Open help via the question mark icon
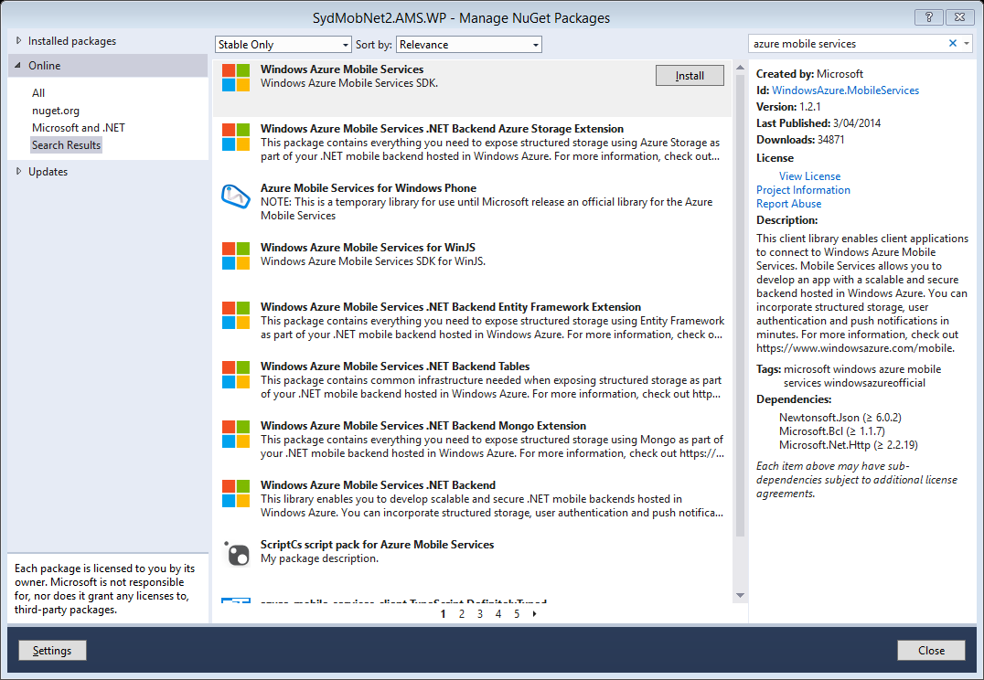Screen dimensions: 984x680 [929, 17]
